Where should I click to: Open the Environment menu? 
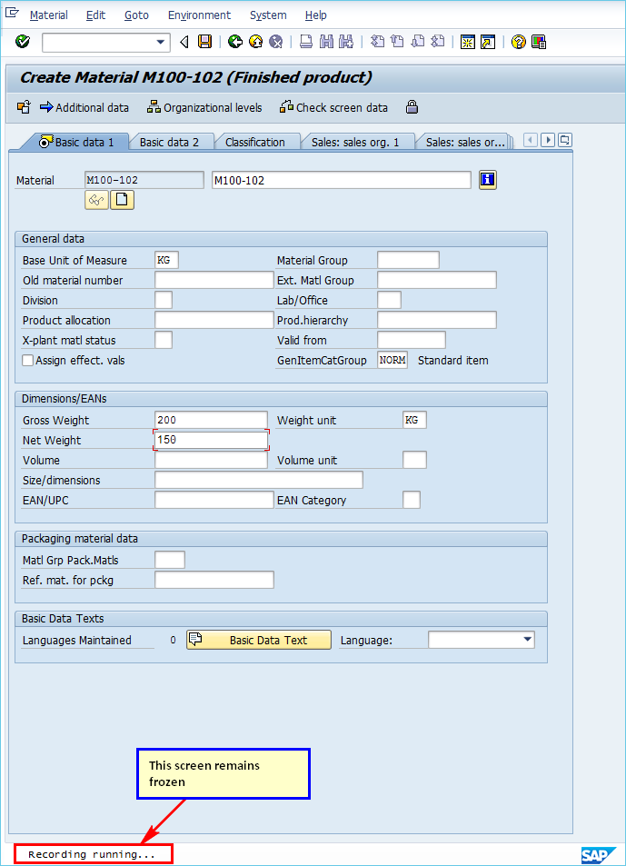199,15
